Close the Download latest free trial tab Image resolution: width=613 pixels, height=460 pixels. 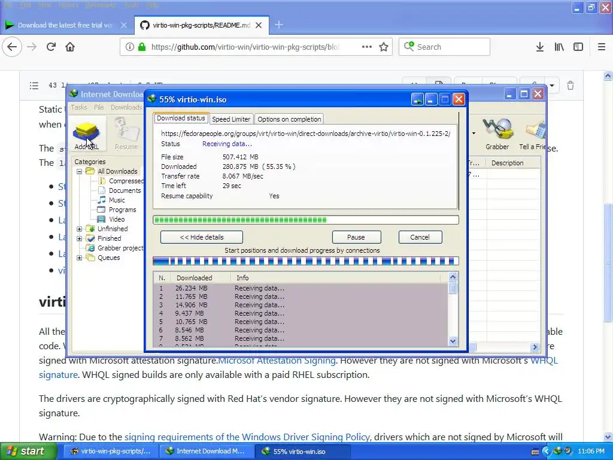(x=123, y=25)
